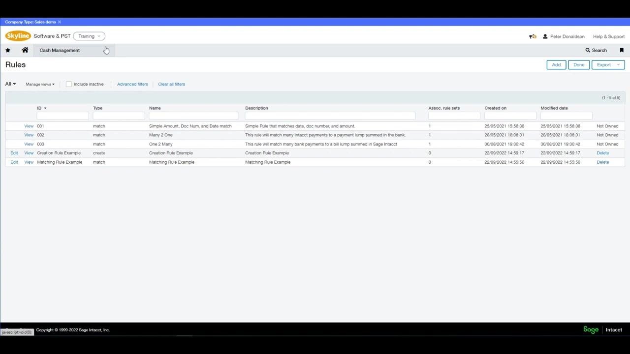Viewport: 630px width, 354px height.
Task: Open Advanced filters link
Action: point(132,84)
